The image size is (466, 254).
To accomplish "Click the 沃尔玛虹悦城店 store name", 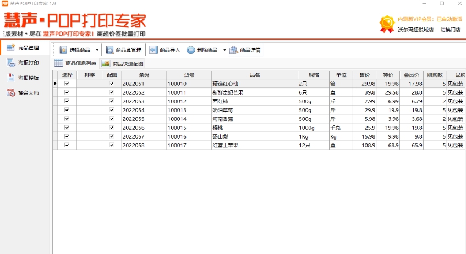I will (415, 30).
